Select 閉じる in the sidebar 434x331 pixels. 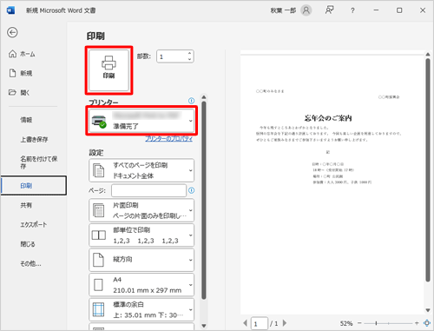(x=28, y=244)
